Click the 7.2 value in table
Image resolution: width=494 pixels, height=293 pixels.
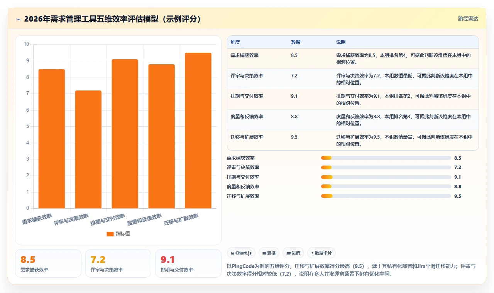pyautogui.click(x=294, y=76)
